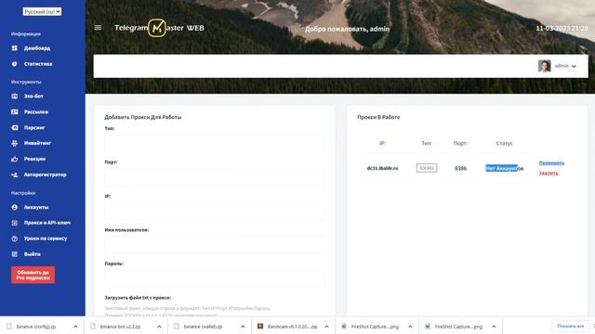This screenshot has width=595, height=334.
Task: Click the Реакции thumbs-up icon
Action: (x=15, y=159)
